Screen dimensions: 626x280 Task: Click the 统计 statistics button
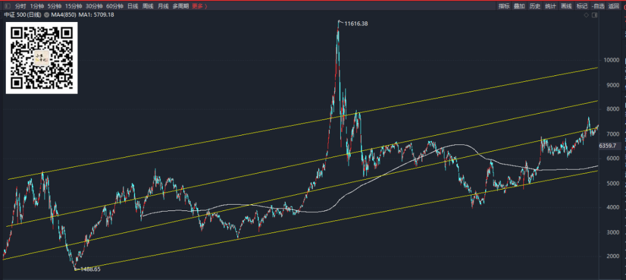click(x=550, y=6)
